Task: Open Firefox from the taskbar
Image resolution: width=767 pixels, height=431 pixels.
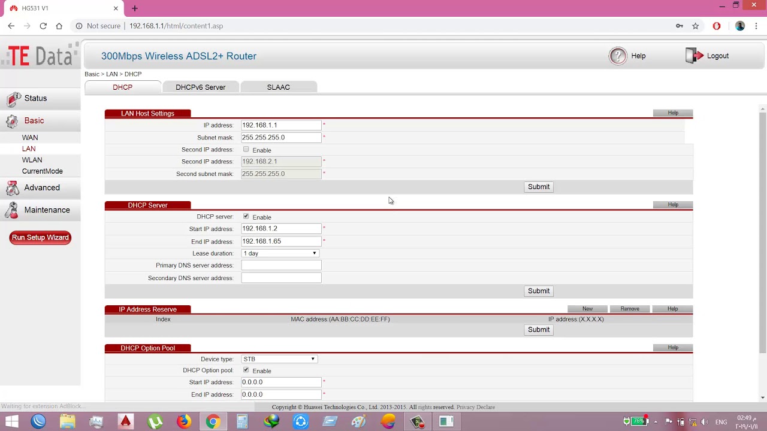Action: coord(184,421)
